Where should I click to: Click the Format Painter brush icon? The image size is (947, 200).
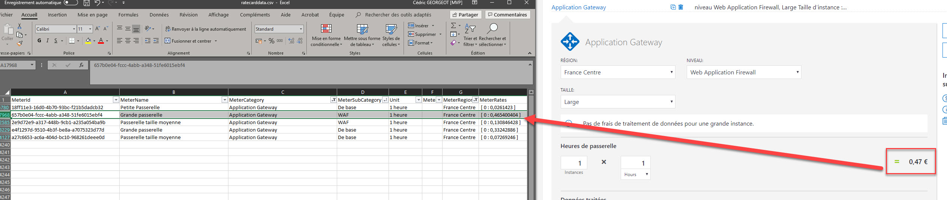point(20,44)
